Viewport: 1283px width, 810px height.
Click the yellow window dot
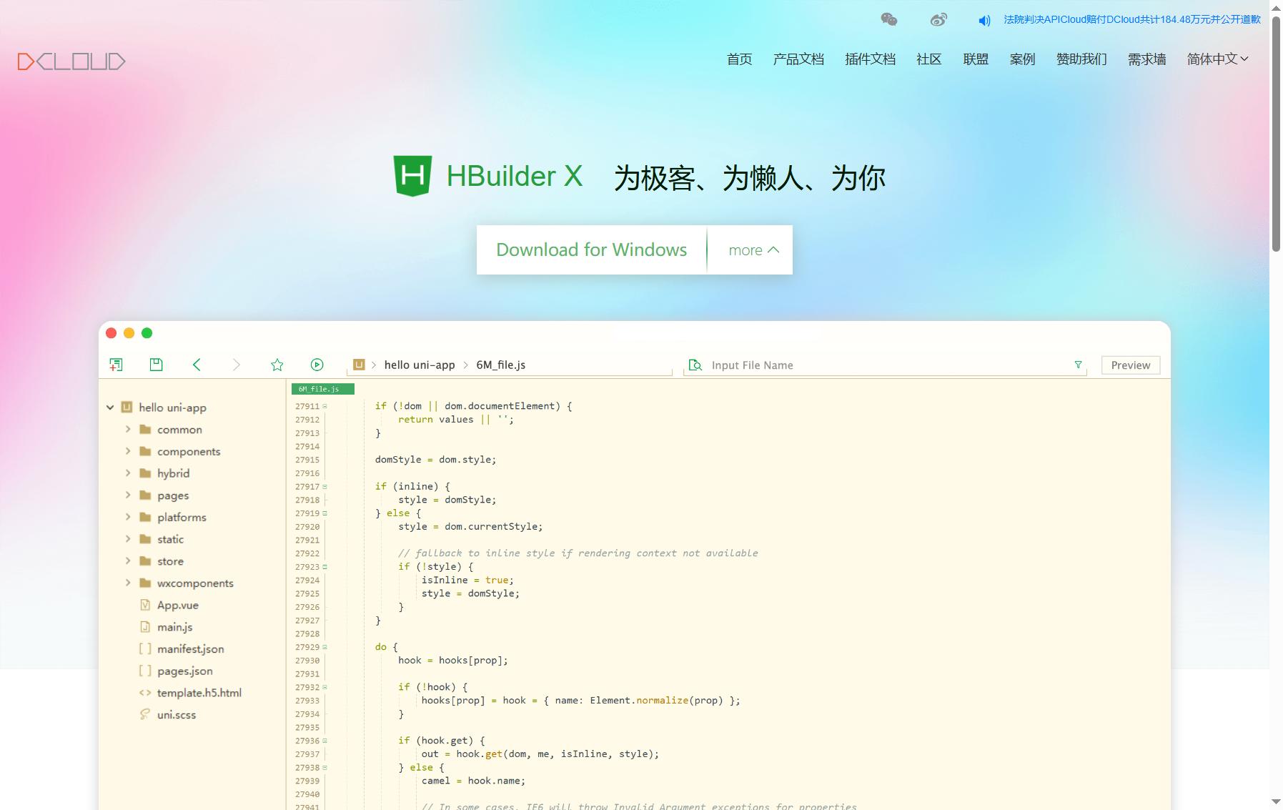point(129,332)
